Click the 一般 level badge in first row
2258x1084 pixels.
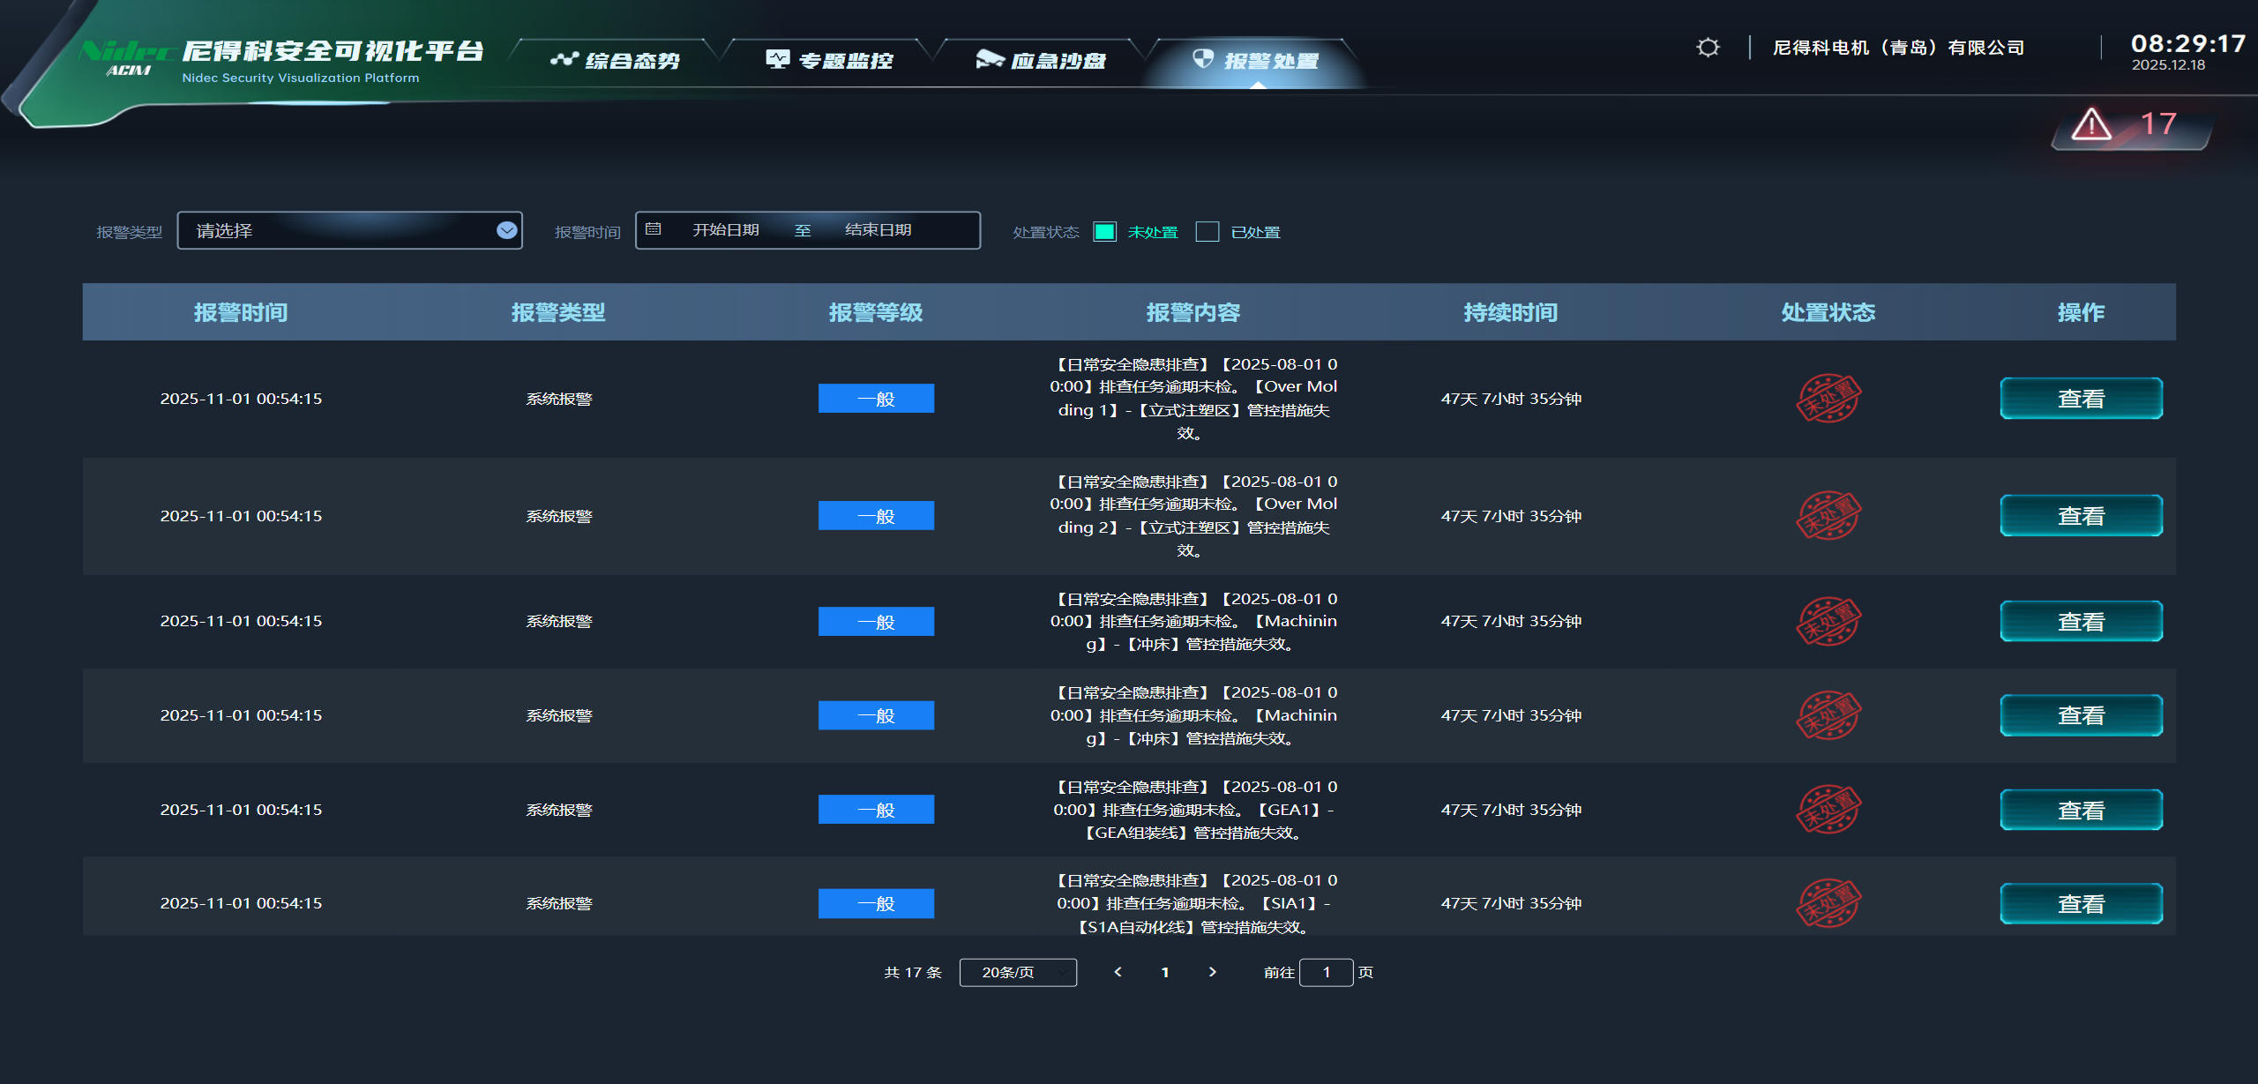tap(875, 399)
